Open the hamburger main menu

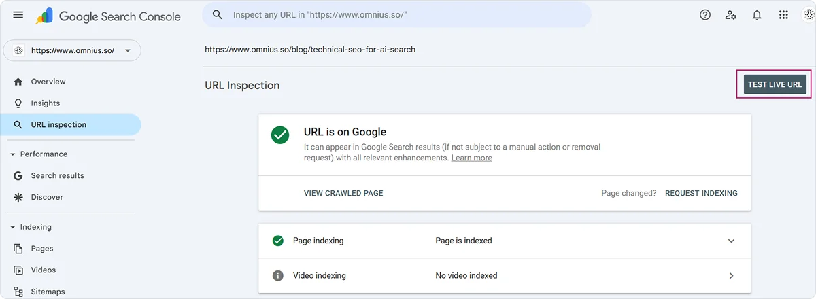[x=18, y=15]
